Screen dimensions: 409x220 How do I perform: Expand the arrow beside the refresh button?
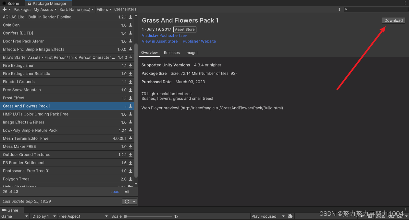[134, 202]
